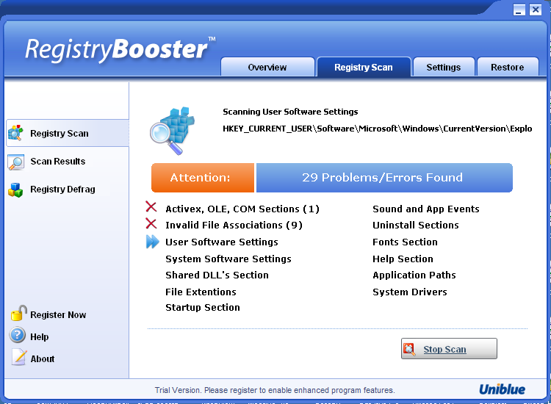Viewport: 551px width, 404px height.
Task: Click the Uniblue logo
Action: (503, 389)
